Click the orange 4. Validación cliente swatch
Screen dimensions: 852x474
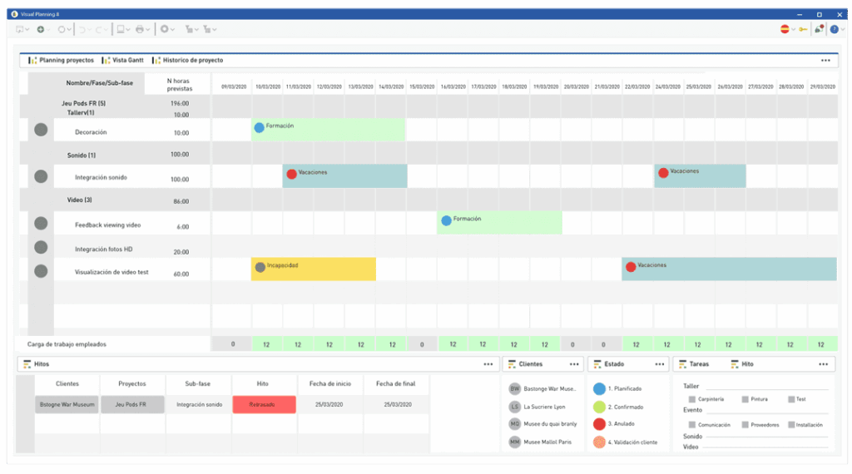[x=599, y=442]
